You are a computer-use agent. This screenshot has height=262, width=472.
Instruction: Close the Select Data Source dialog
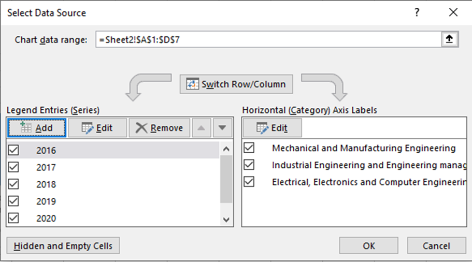point(453,12)
